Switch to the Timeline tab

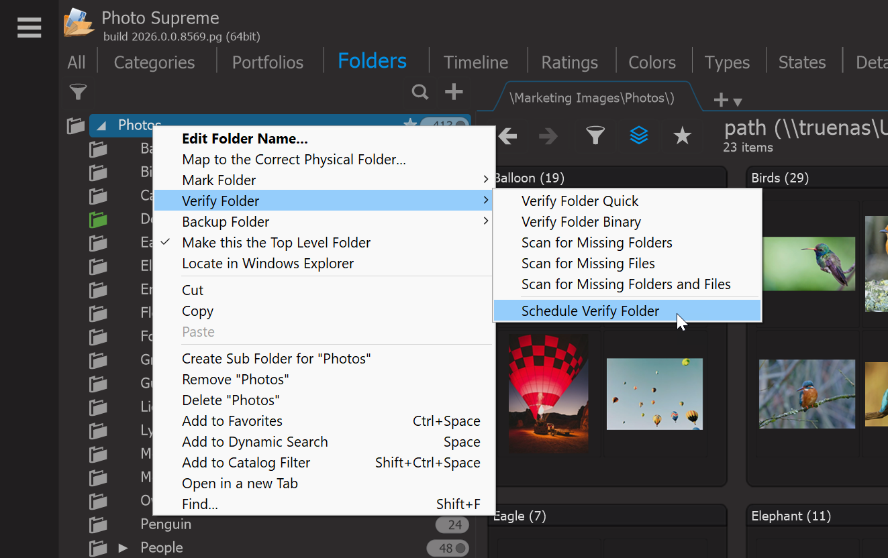click(x=476, y=62)
